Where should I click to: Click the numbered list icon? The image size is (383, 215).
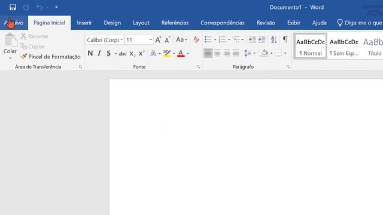222,39
